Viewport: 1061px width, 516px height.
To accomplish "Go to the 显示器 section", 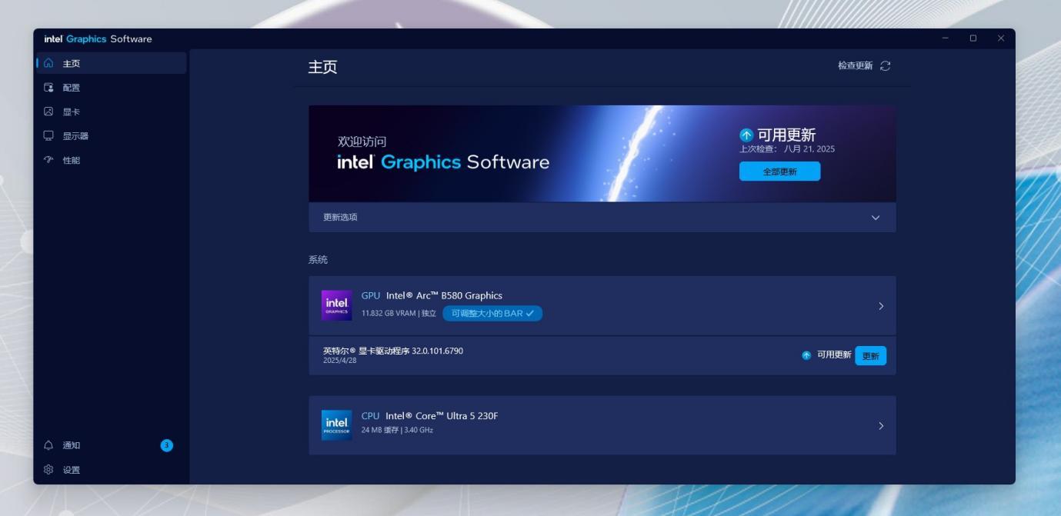I will pos(112,136).
